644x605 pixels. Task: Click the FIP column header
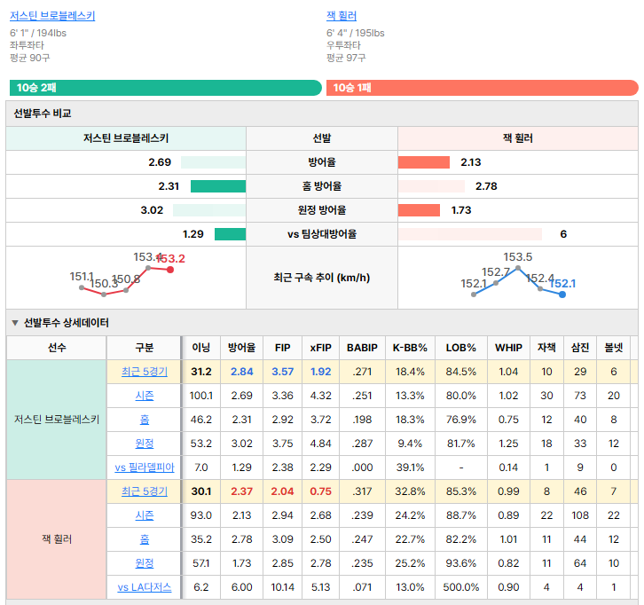(283, 348)
